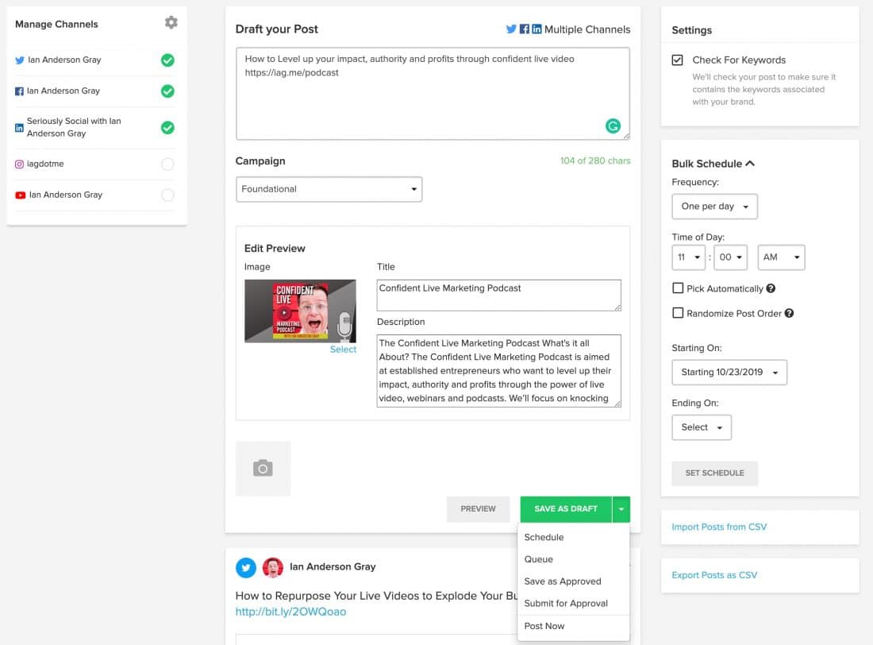The image size is (873, 645).
Task: Enable the YouTube Ian Anderson Gray channel
Action: pyautogui.click(x=167, y=195)
